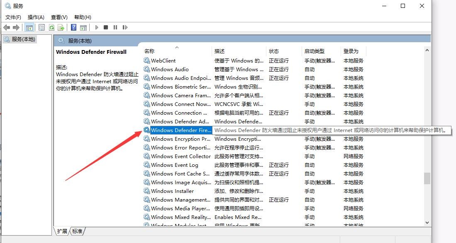Click the gear icon beside Windows Event Collector
Image resolution: width=456 pixels, height=243 pixels.
click(147, 156)
